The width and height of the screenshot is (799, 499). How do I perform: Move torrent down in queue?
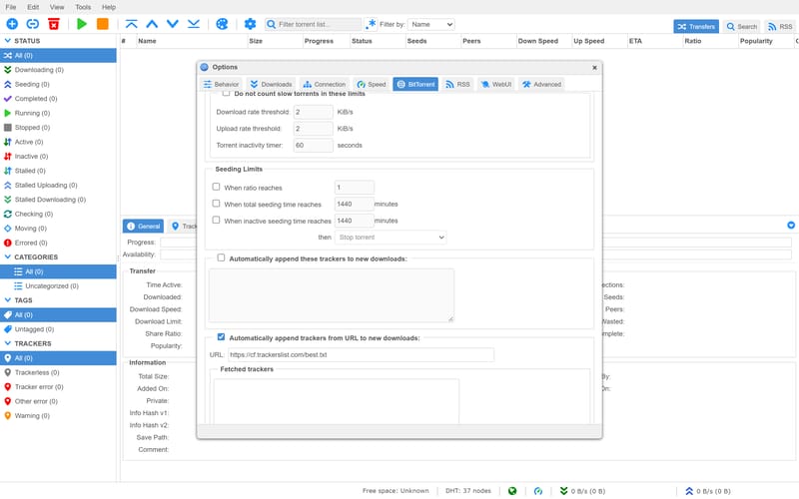(173, 24)
